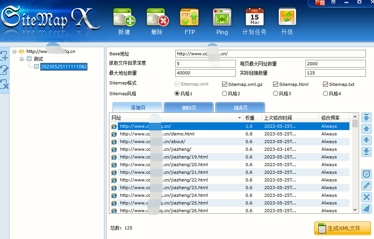This screenshot has height=239, width=374.
Task: Toggle the Sitemap.txt checkbox
Action: (325, 84)
